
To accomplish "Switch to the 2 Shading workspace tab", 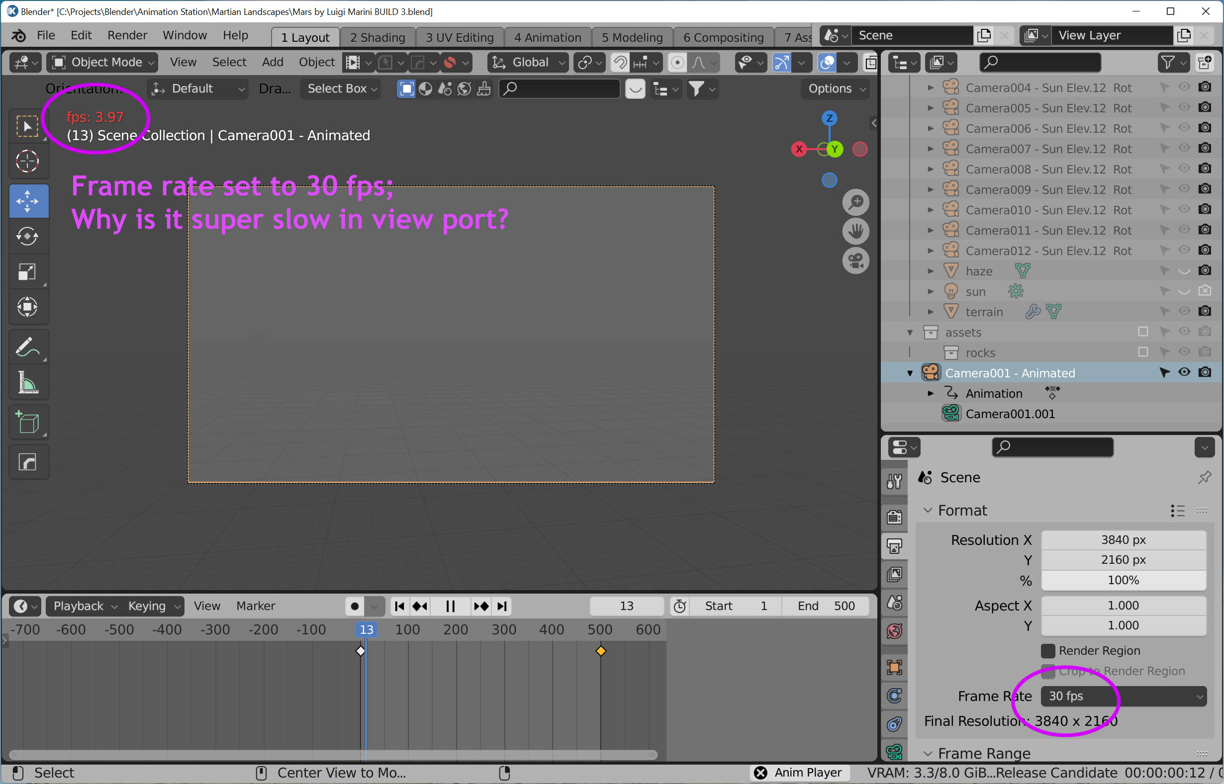I will click(x=377, y=38).
